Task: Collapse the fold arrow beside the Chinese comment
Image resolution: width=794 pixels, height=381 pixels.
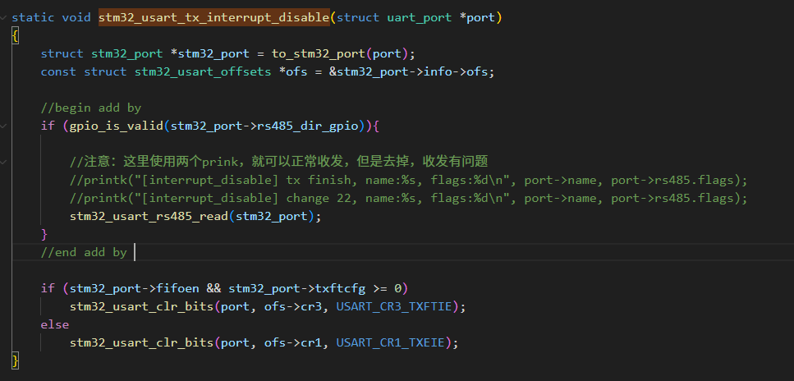Action: click(x=3, y=162)
